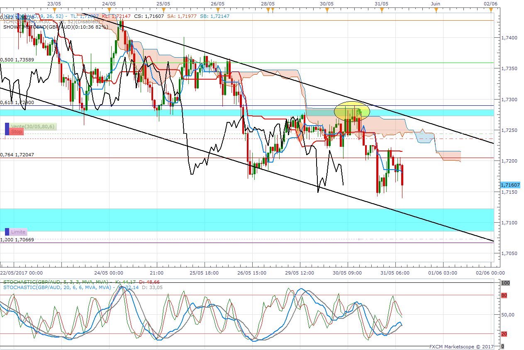This screenshot has width=524, height=350.
Task: Click the orange marker under 25/05
Action: point(163,10)
